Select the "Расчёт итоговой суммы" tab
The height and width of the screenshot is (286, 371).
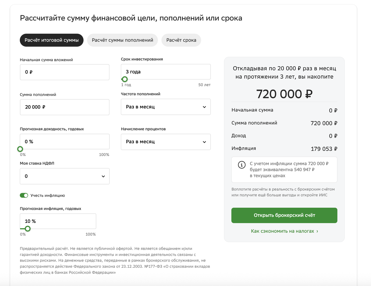click(52, 40)
